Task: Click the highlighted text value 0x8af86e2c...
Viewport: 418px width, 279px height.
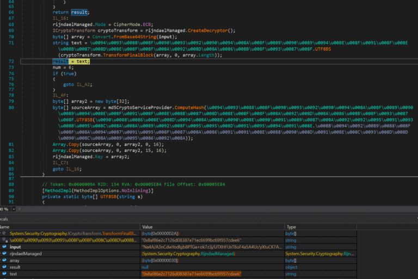Action: pos(191,274)
